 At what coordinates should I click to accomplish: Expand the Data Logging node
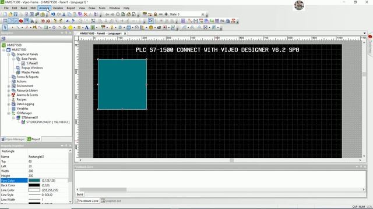9,104
